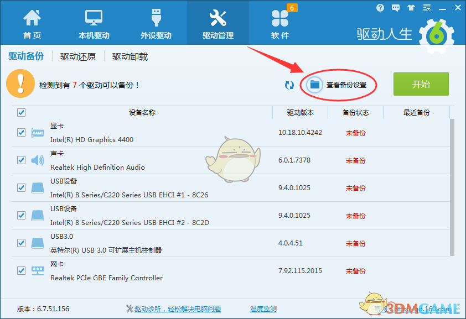Image resolution: width=466 pixels, height=319 pixels.
Task: Select the 驱动管理 tab
Action: (218, 23)
